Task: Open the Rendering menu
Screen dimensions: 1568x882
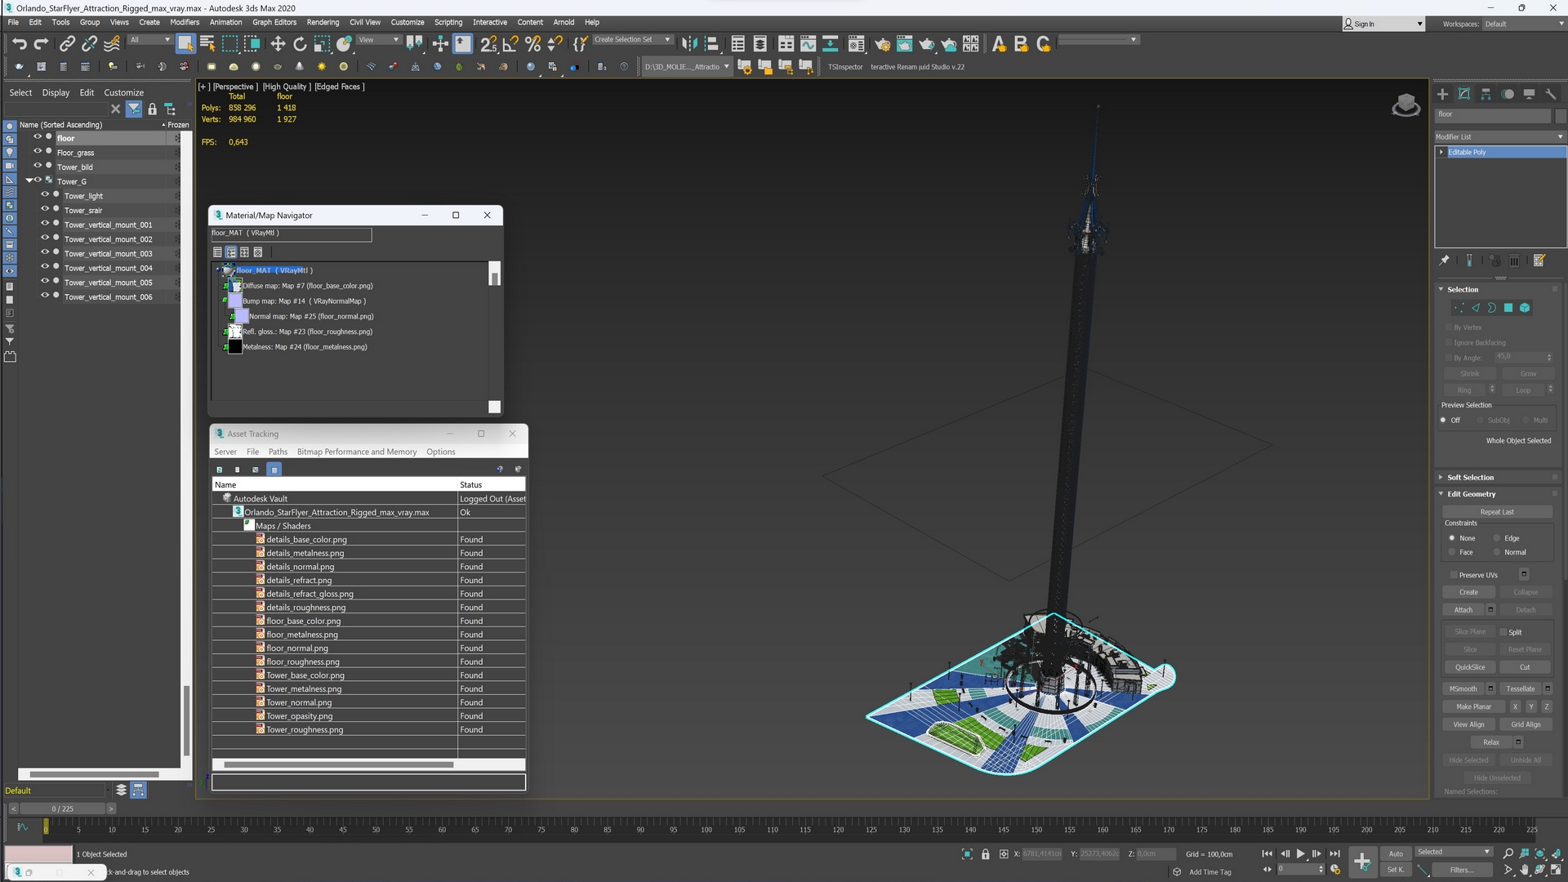Action: [x=323, y=22]
